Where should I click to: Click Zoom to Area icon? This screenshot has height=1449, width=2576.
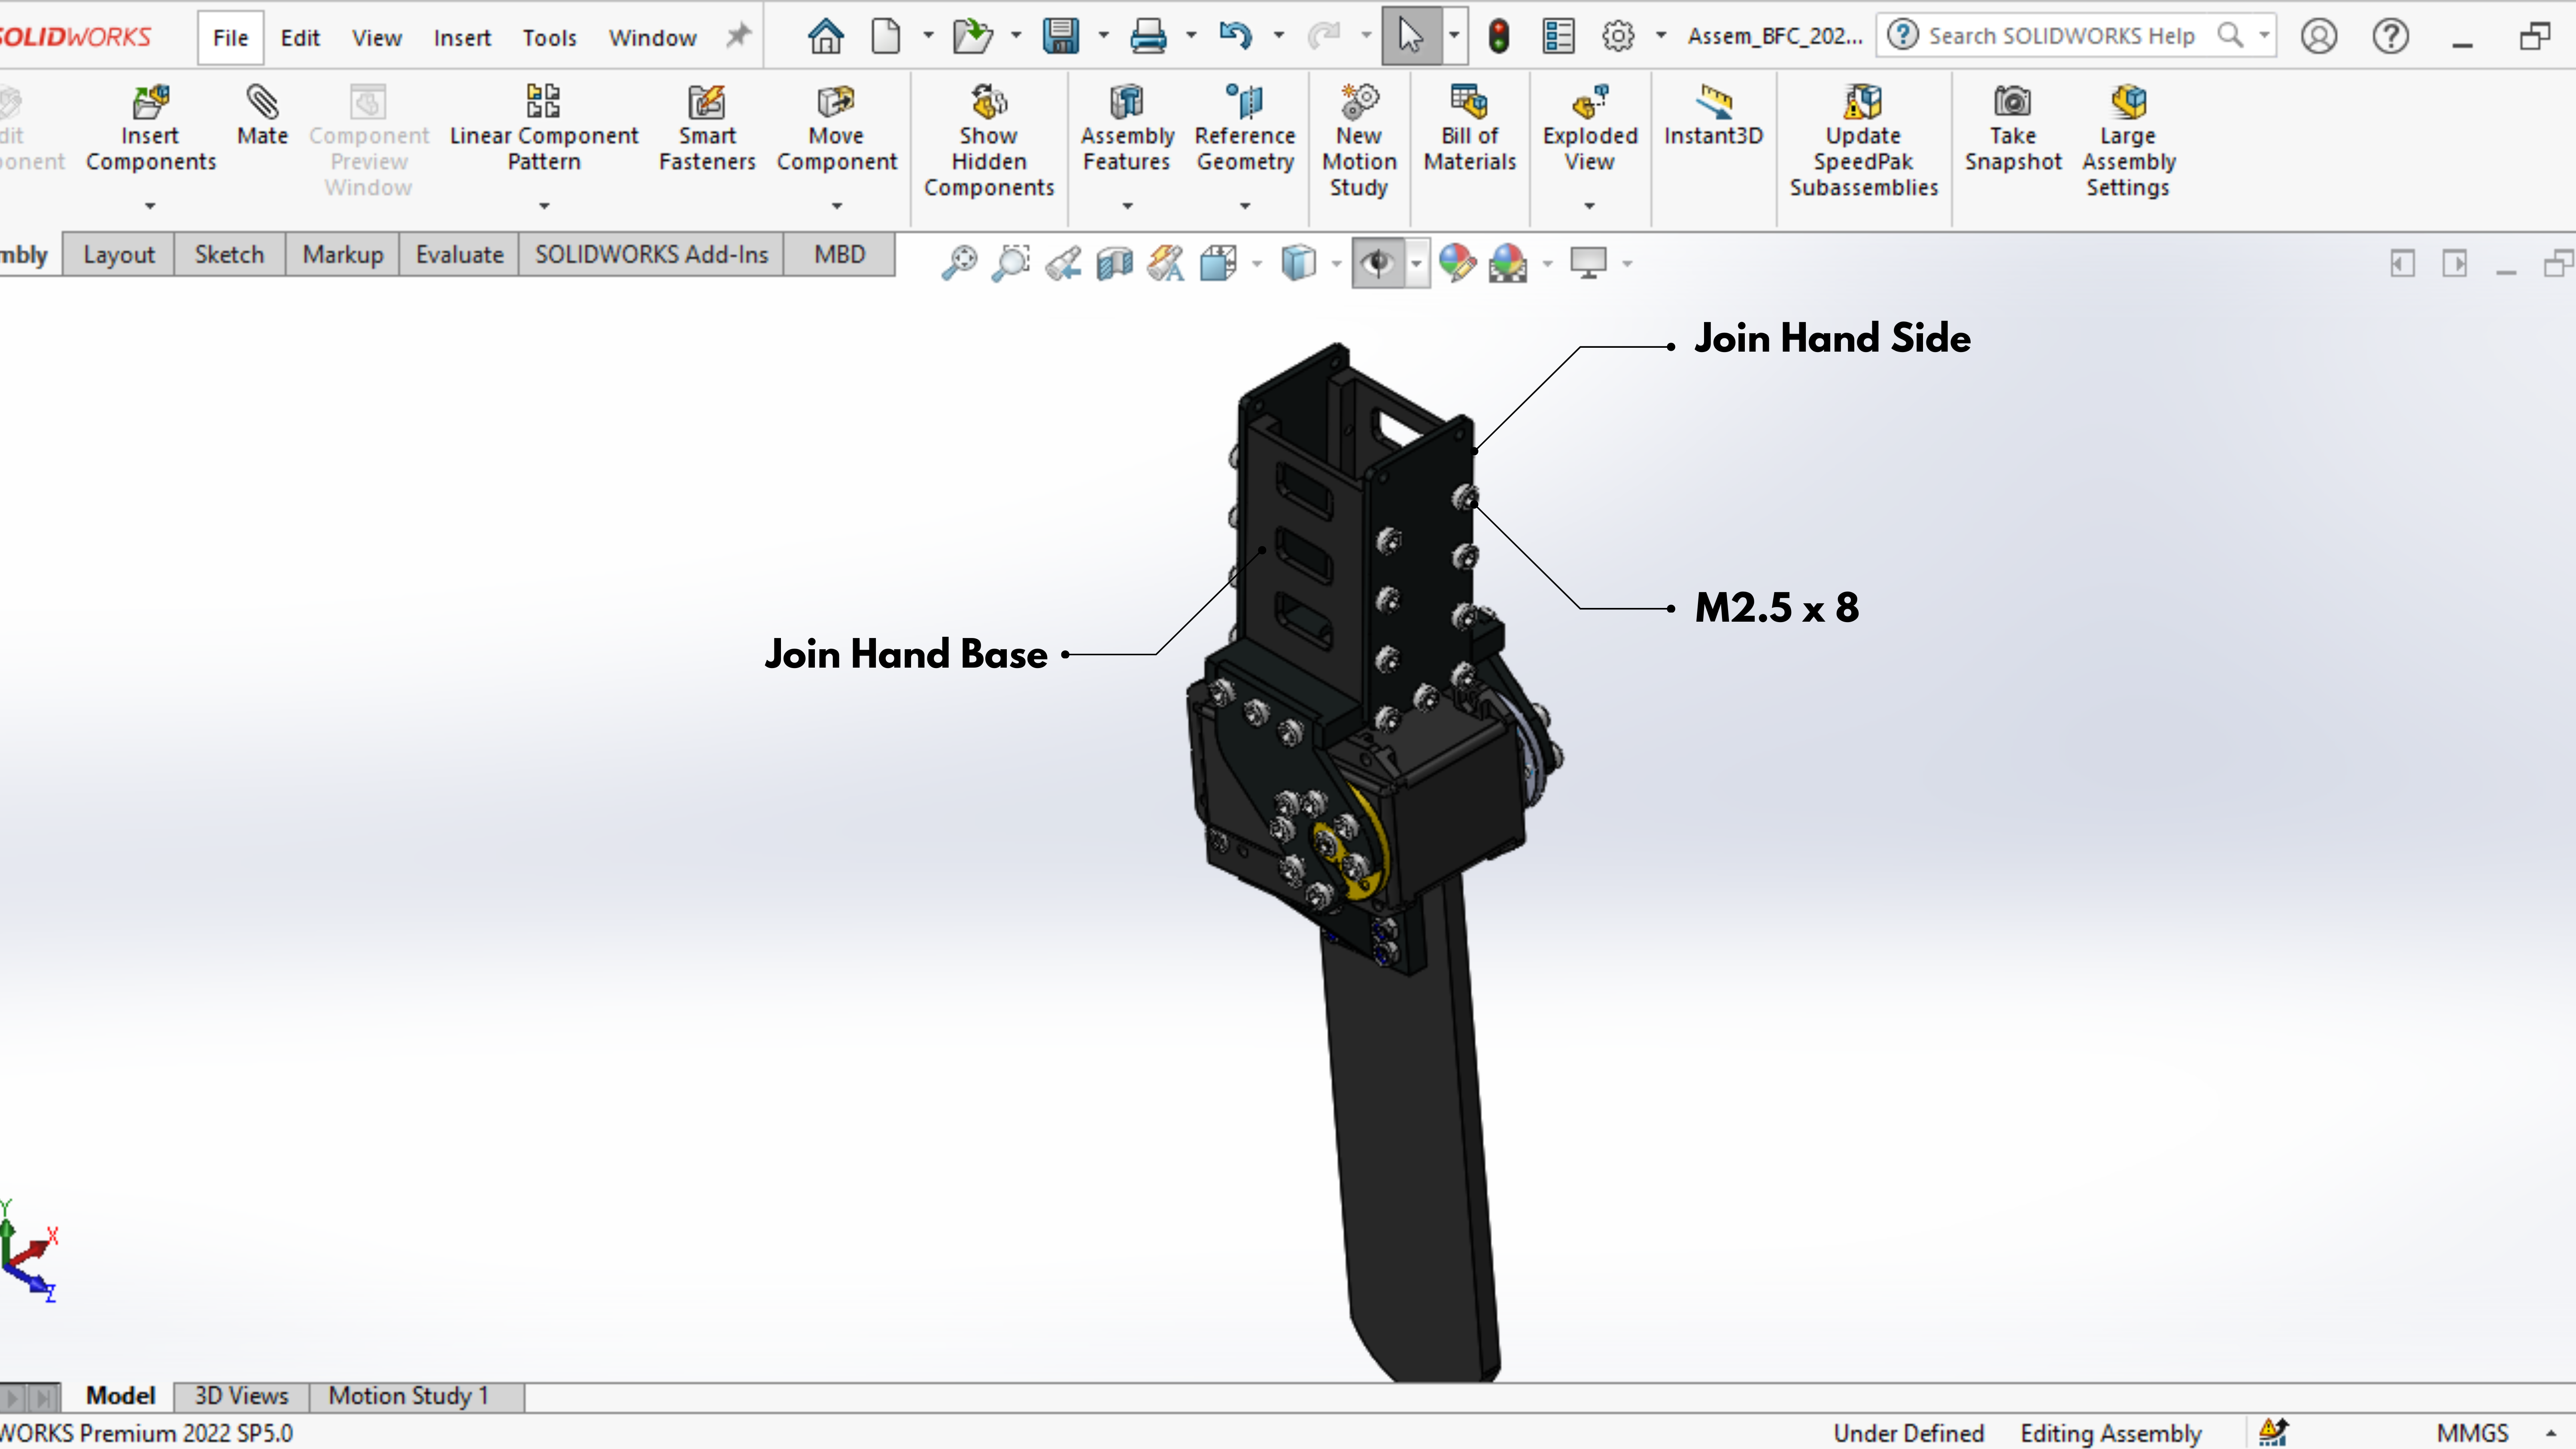click(1011, 263)
